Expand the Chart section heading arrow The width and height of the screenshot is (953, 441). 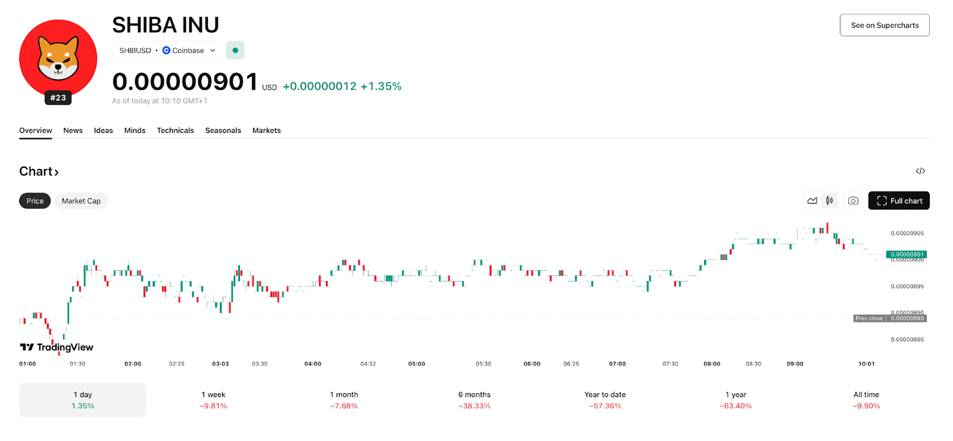click(57, 173)
